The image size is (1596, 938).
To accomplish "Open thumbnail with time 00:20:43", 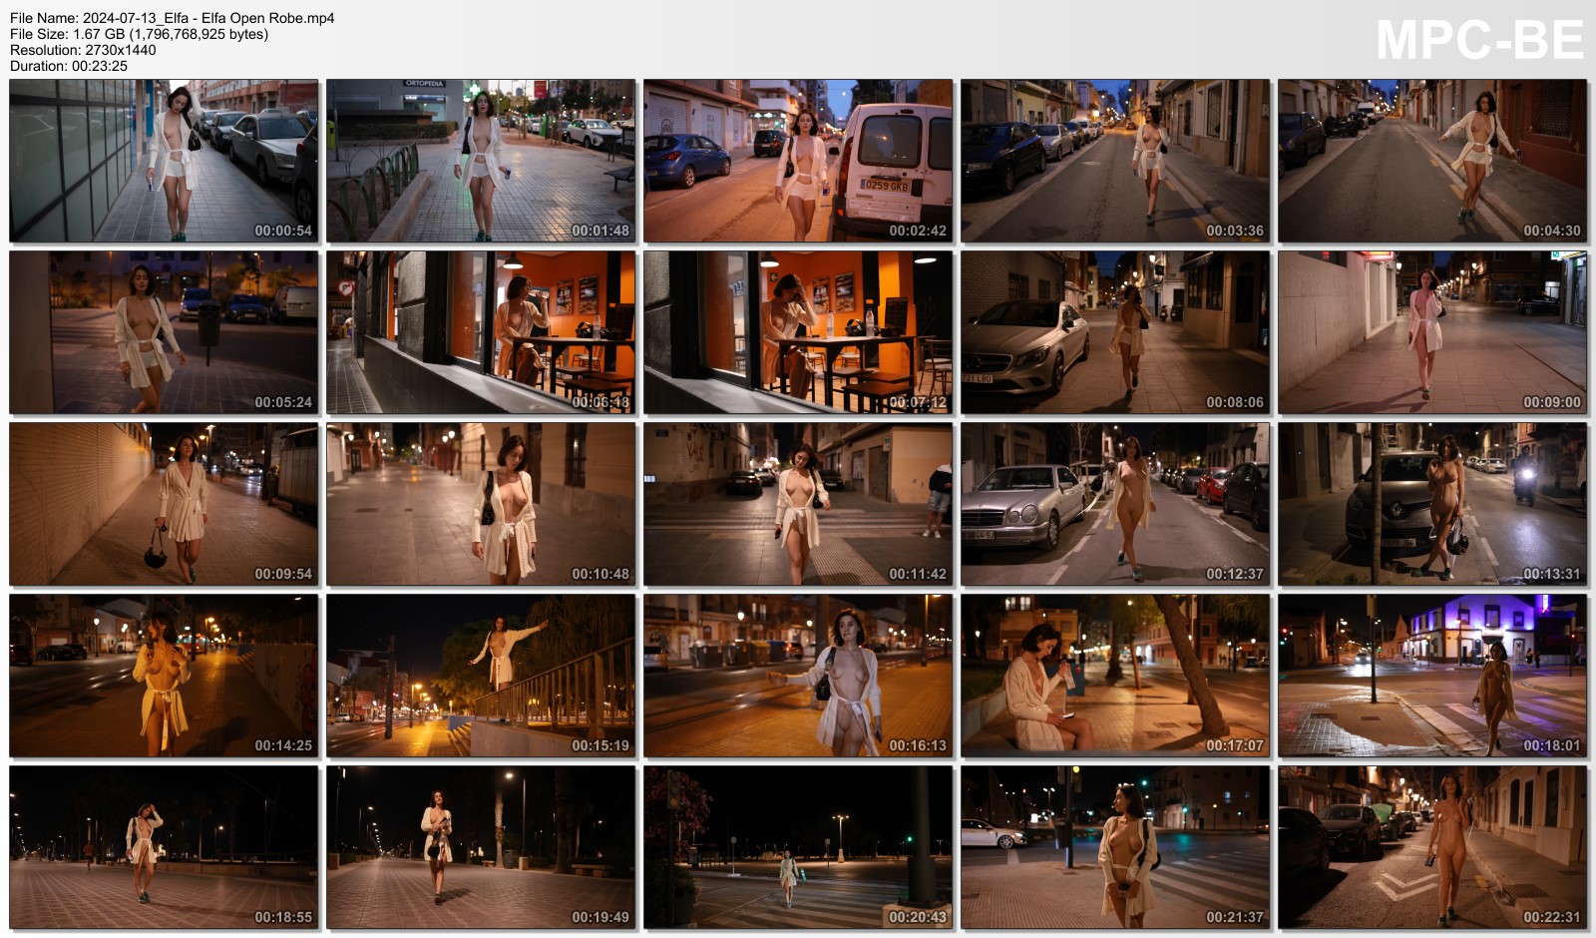I will (x=798, y=847).
